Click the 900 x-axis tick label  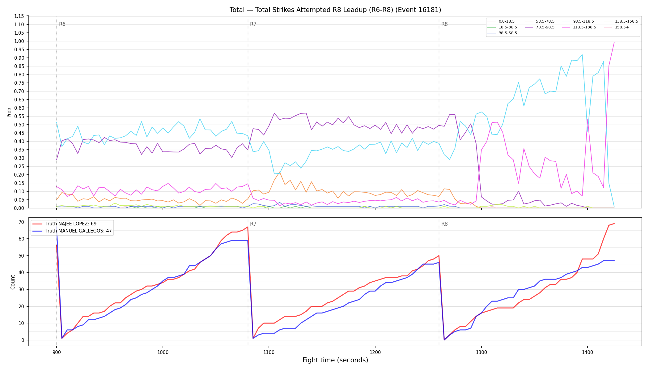tap(56, 352)
